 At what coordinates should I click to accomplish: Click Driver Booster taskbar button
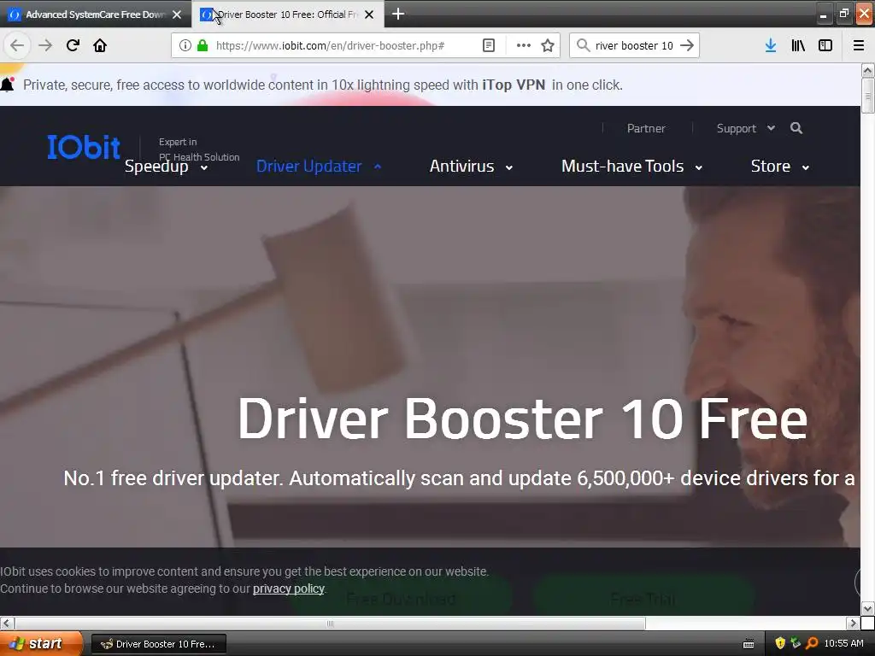pos(158,644)
